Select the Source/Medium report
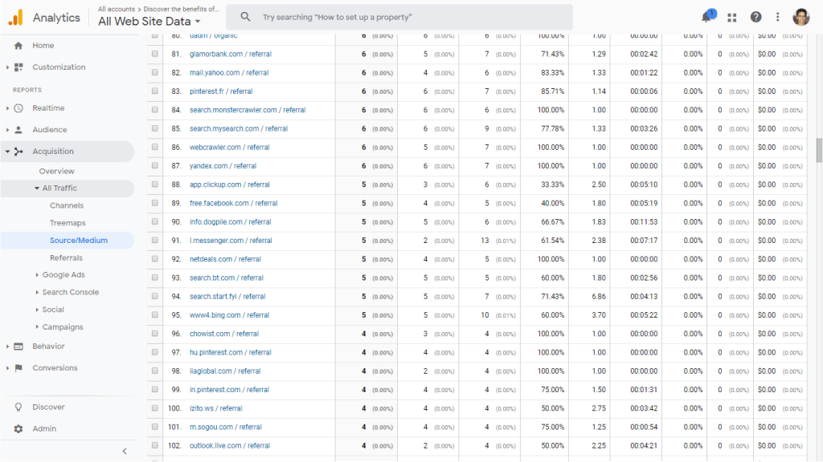 79,241
